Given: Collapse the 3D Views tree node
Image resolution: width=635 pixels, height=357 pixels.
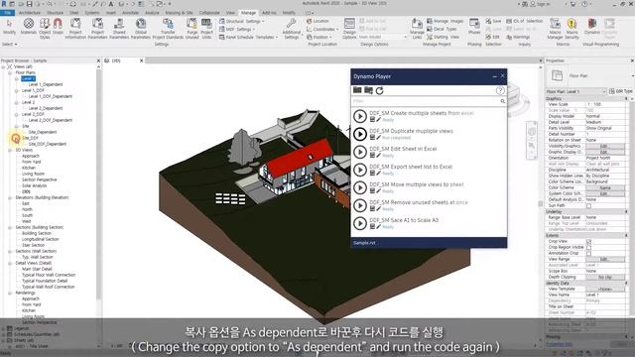Looking at the screenshot, I should pos(10,150).
